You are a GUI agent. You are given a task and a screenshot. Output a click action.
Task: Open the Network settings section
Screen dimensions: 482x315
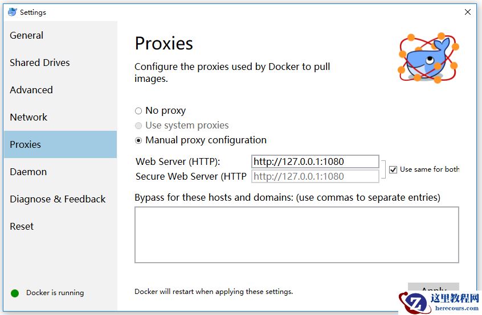click(x=28, y=117)
